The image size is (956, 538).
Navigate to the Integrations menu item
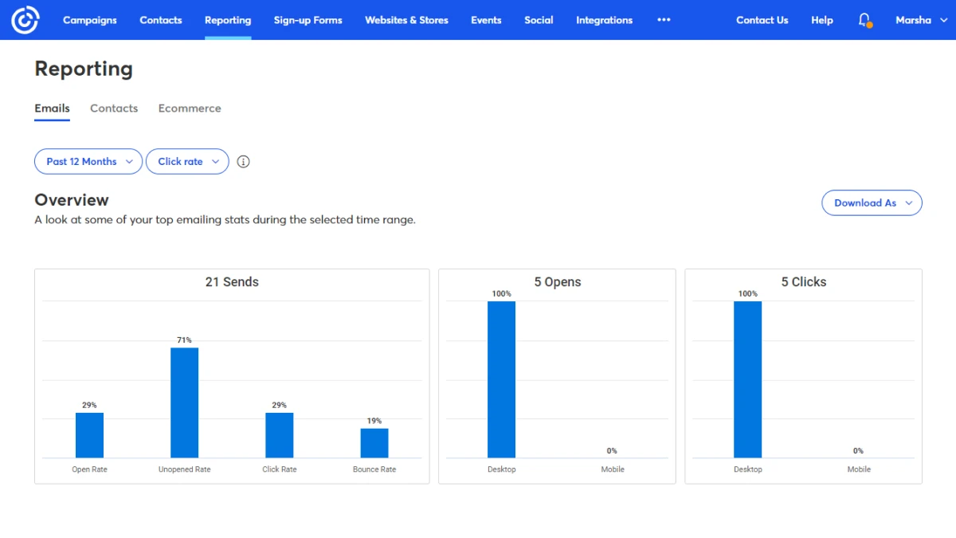[x=604, y=20]
